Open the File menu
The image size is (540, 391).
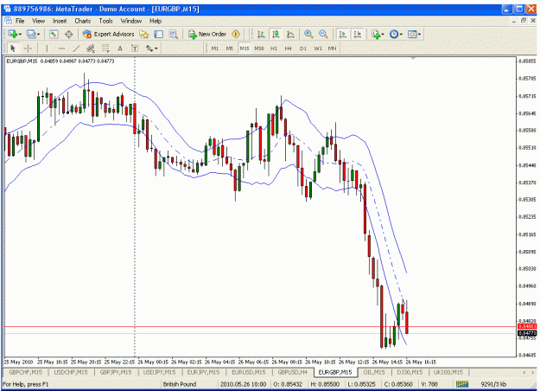coord(20,21)
